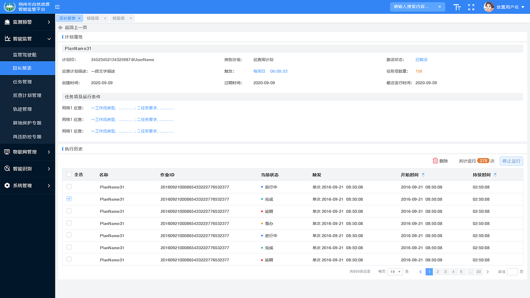Go to previous page arrow
The height and width of the screenshot is (298, 530).
point(421,272)
